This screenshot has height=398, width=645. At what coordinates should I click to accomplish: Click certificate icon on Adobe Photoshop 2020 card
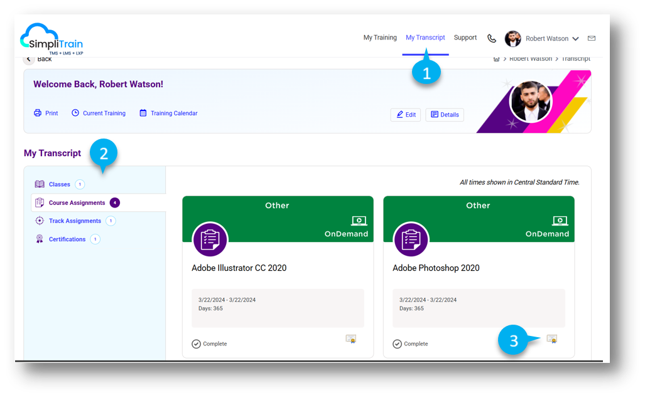(x=551, y=339)
